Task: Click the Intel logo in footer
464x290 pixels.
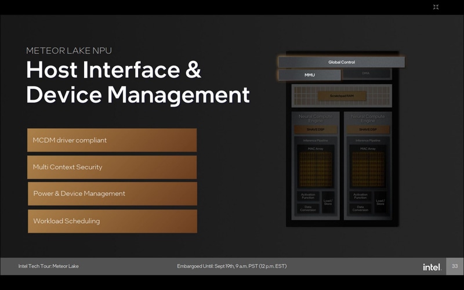Action: pyautogui.click(x=432, y=267)
